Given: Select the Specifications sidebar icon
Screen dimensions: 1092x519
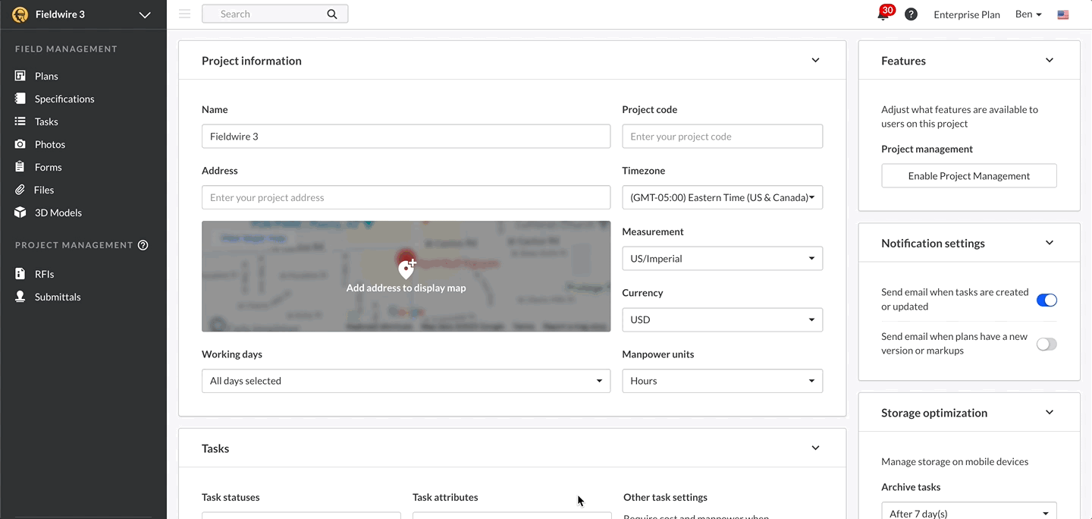Looking at the screenshot, I should tap(21, 99).
